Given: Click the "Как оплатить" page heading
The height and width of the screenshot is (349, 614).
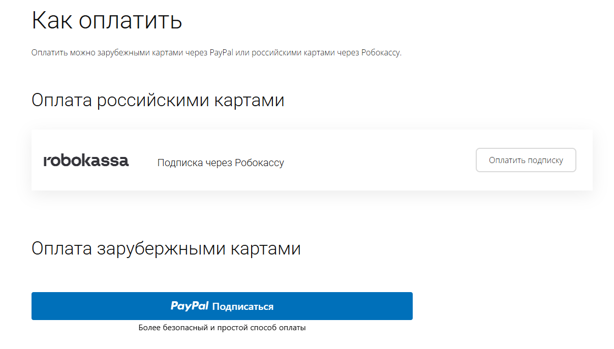Looking at the screenshot, I should point(107,20).
